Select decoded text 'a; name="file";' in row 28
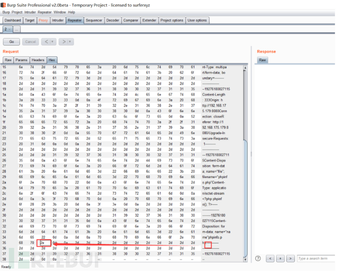The height and width of the screenshot is (272, 339). (213, 171)
